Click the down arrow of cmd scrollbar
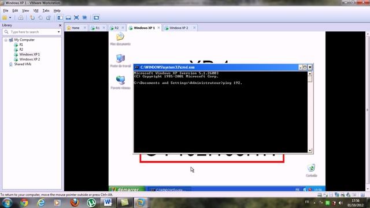Image resolution: width=370 pixels, height=208 pixels. tap(310, 150)
